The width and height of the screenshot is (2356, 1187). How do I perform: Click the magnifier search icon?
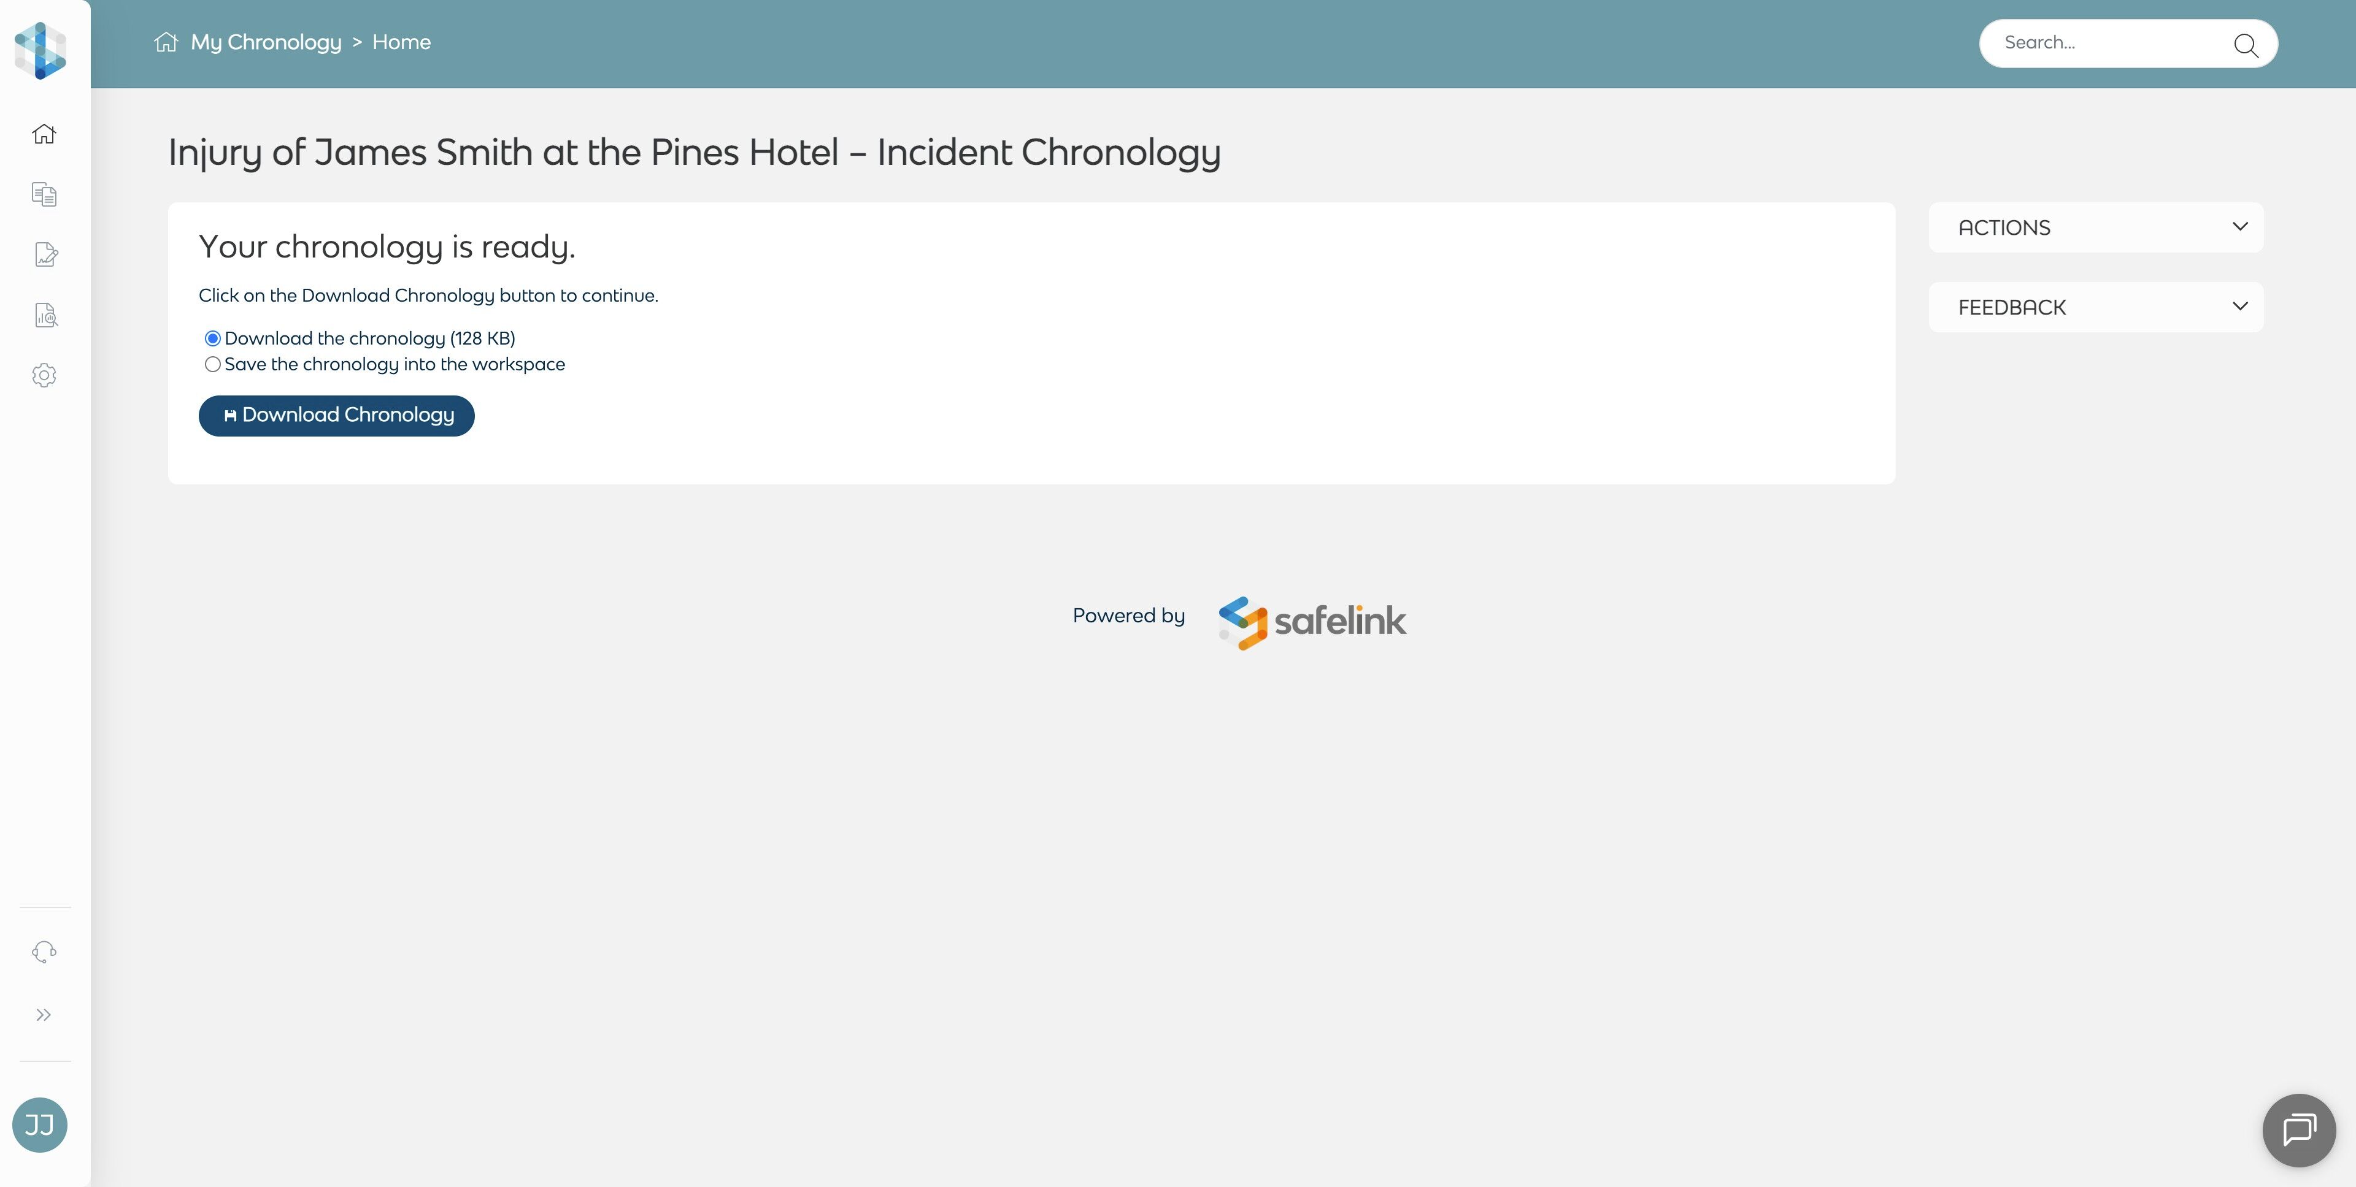(2246, 45)
